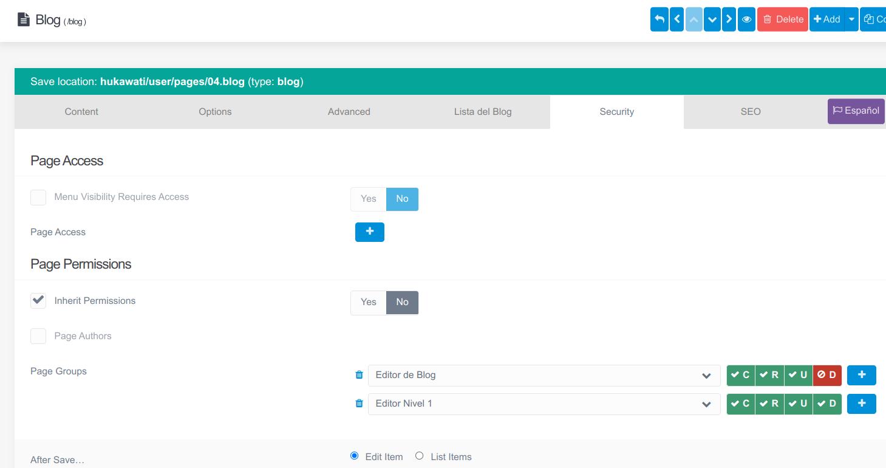Add group after Editor de Blog row
The height and width of the screenshot is (468, 886).
click(x=862, y=375)
